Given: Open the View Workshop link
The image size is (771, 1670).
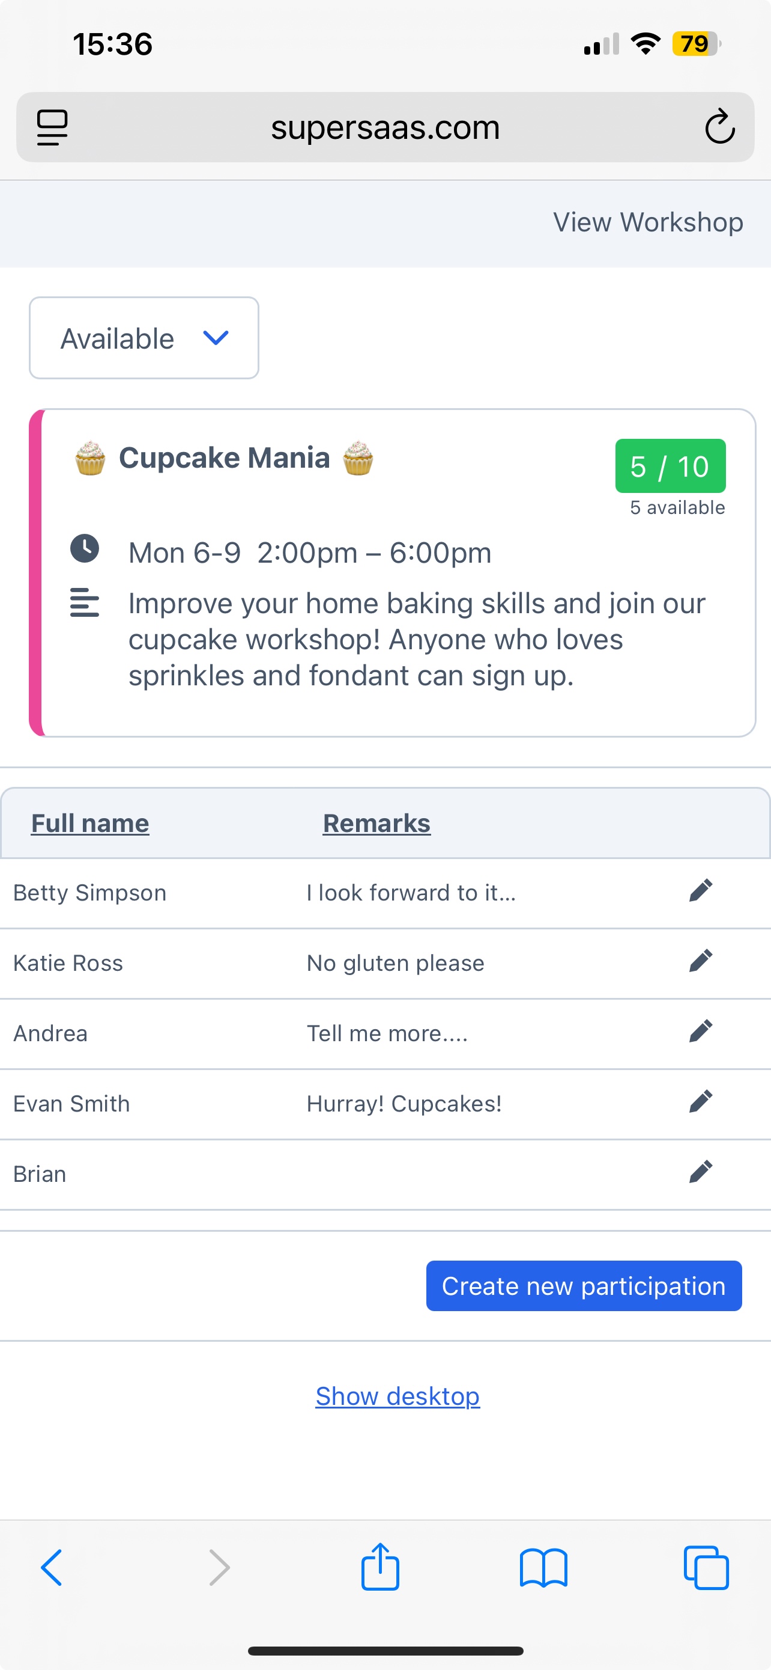Looking at the screenshot, I should (648, 222).
